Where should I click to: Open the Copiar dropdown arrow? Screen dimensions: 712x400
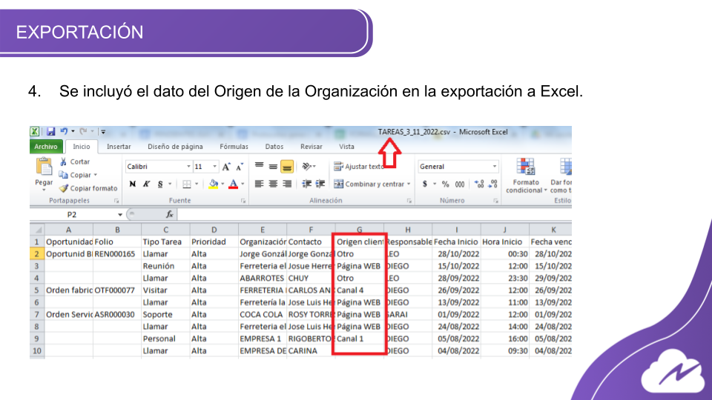96,175
